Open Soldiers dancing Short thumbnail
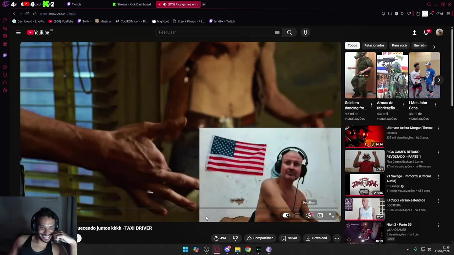Viewport: 454px width, 255px height. click(x=360, y=75)
